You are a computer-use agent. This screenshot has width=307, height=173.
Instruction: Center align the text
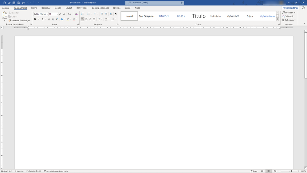point(86,19)
